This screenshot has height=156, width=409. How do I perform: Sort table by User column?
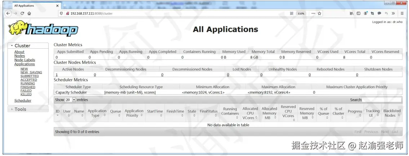(67, 113)
